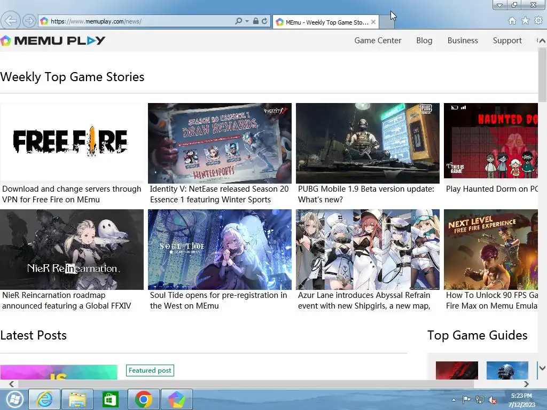547x410 pixels.
Task: Open the Tools gear icon
Action: [538, 21]
